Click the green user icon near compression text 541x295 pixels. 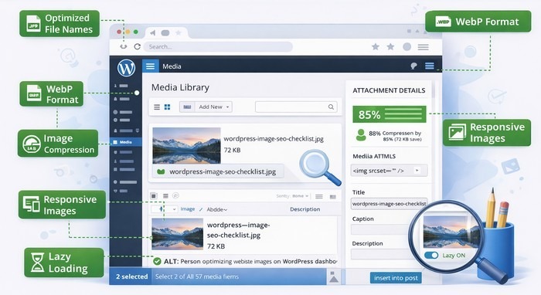pyautogui.click(x=361, y=134)
